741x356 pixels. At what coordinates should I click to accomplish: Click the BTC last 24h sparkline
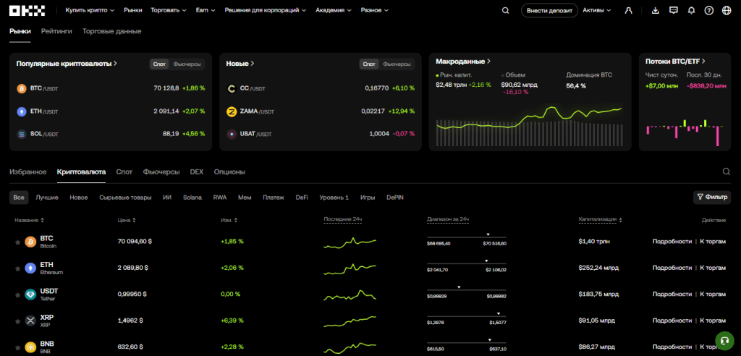pos(350,242)
